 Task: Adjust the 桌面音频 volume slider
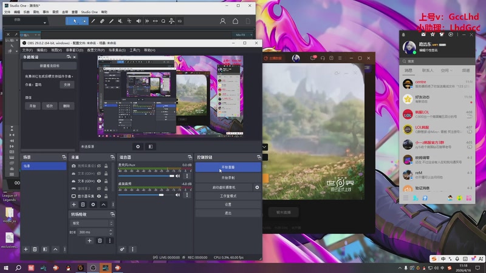coord(162,195)
